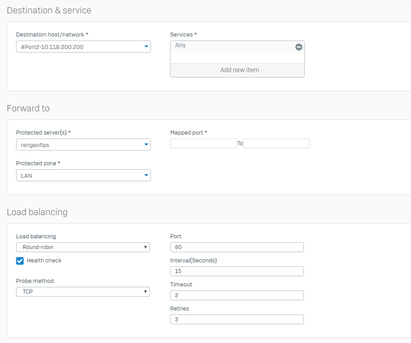Click the first Mapped port input field
Viewport: 411px width, 343px height.
click(203, 143)
